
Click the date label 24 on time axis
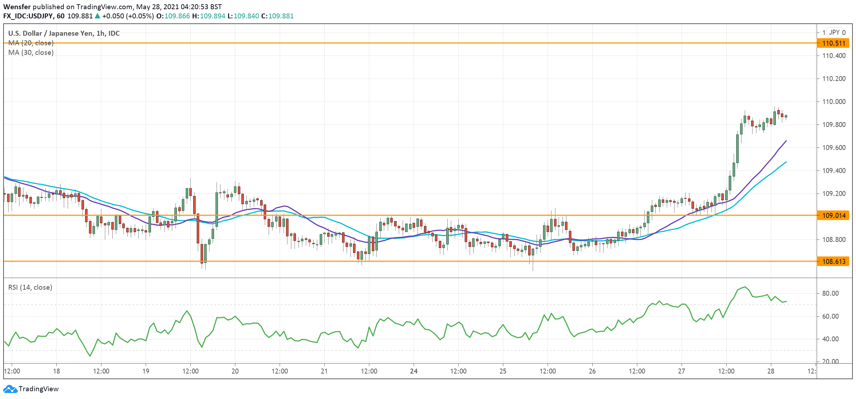[414, 371]
